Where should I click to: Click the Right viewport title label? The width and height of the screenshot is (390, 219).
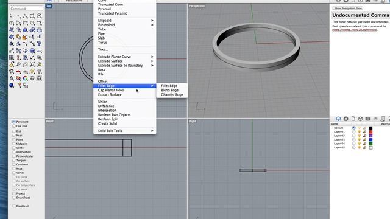tap(193, 121)
